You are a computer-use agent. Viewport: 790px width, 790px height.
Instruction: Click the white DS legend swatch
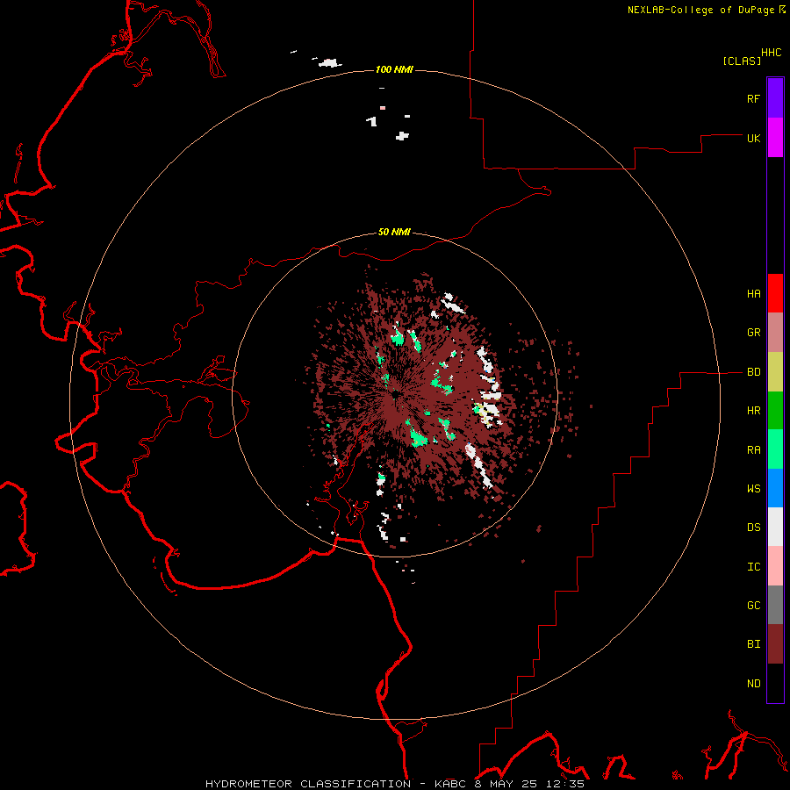coord(775,527)
